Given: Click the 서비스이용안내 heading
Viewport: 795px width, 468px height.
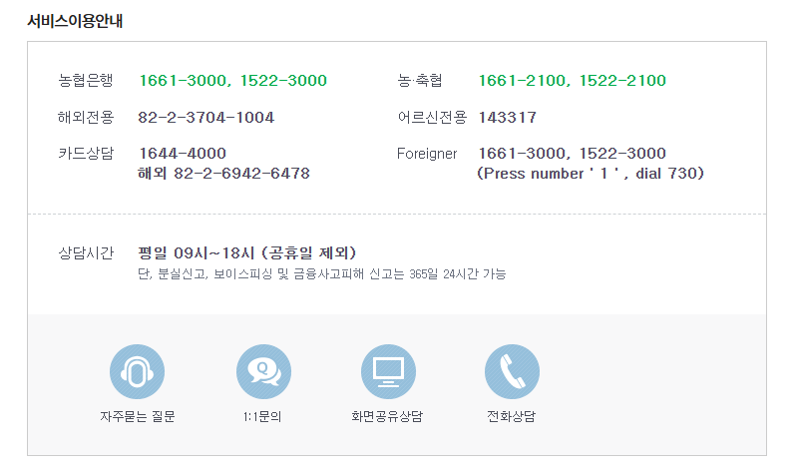Looking at the screenshot, I should pyautogui.click(x=75, y=20).
